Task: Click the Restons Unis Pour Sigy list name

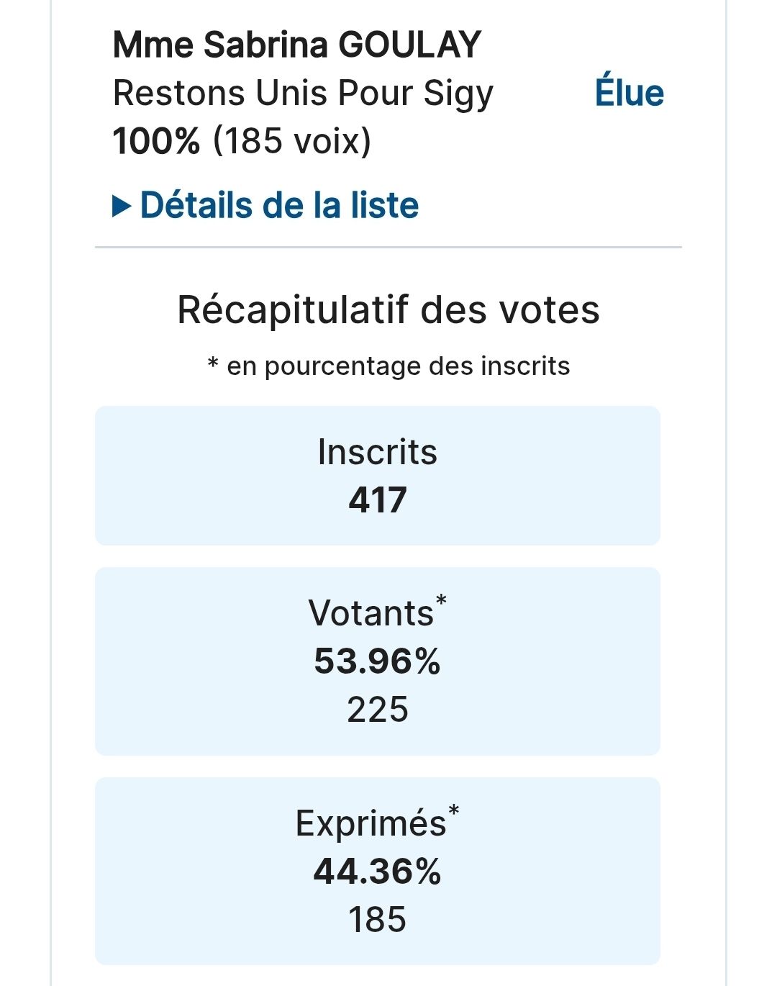Action: [x=303, y=93]
